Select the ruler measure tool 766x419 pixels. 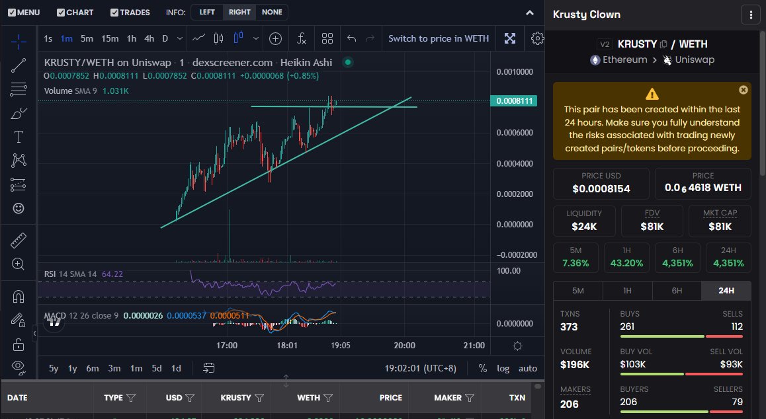pos(19,241)
